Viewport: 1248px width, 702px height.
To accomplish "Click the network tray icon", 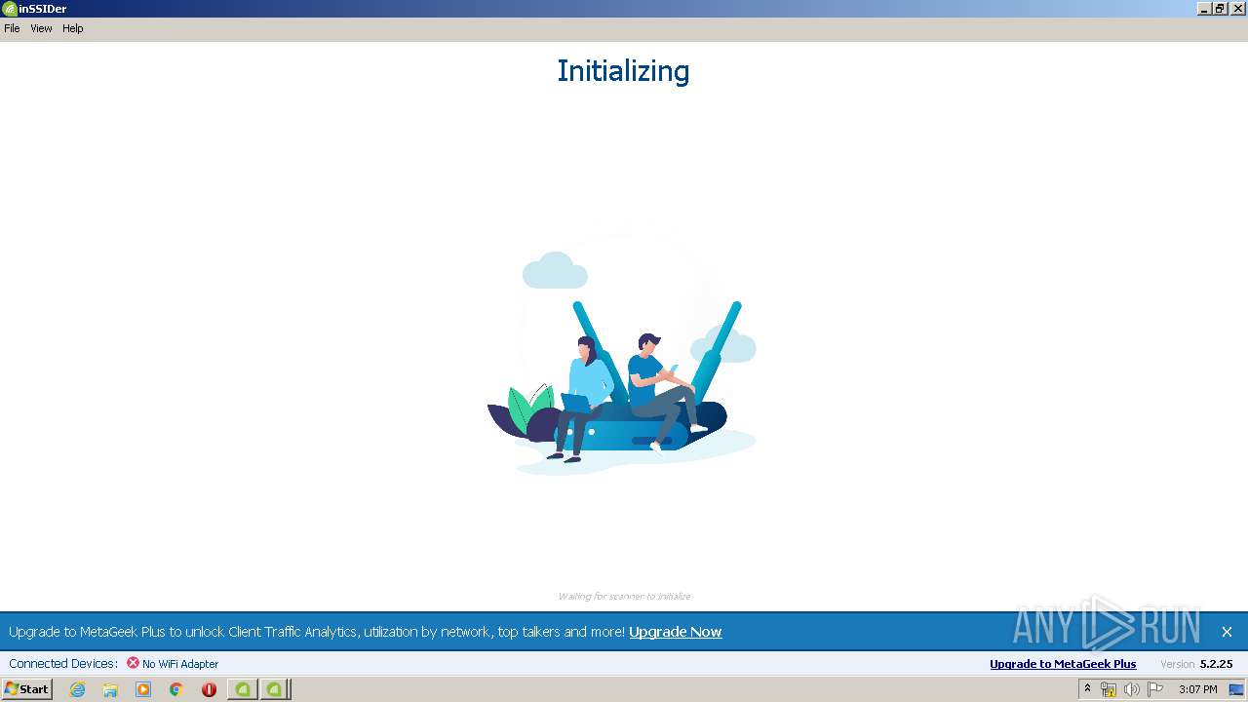I will click(1109, 689).
